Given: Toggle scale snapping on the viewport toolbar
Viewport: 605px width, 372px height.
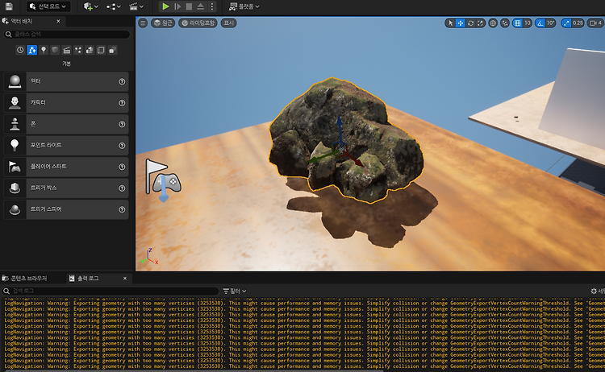Looking at the screenshot, I should click(x=566, y=23).
